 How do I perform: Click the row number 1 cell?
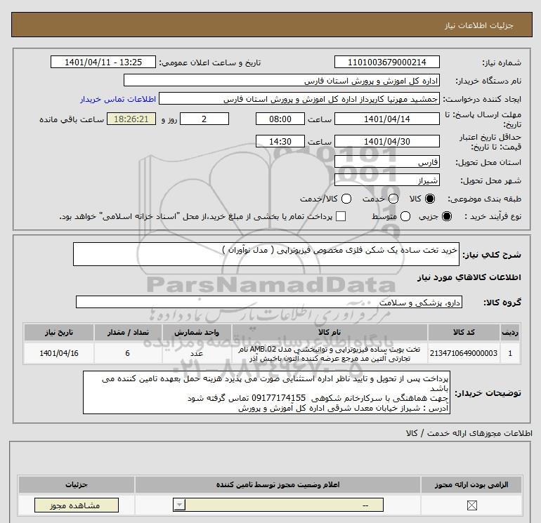click(510, 353)
